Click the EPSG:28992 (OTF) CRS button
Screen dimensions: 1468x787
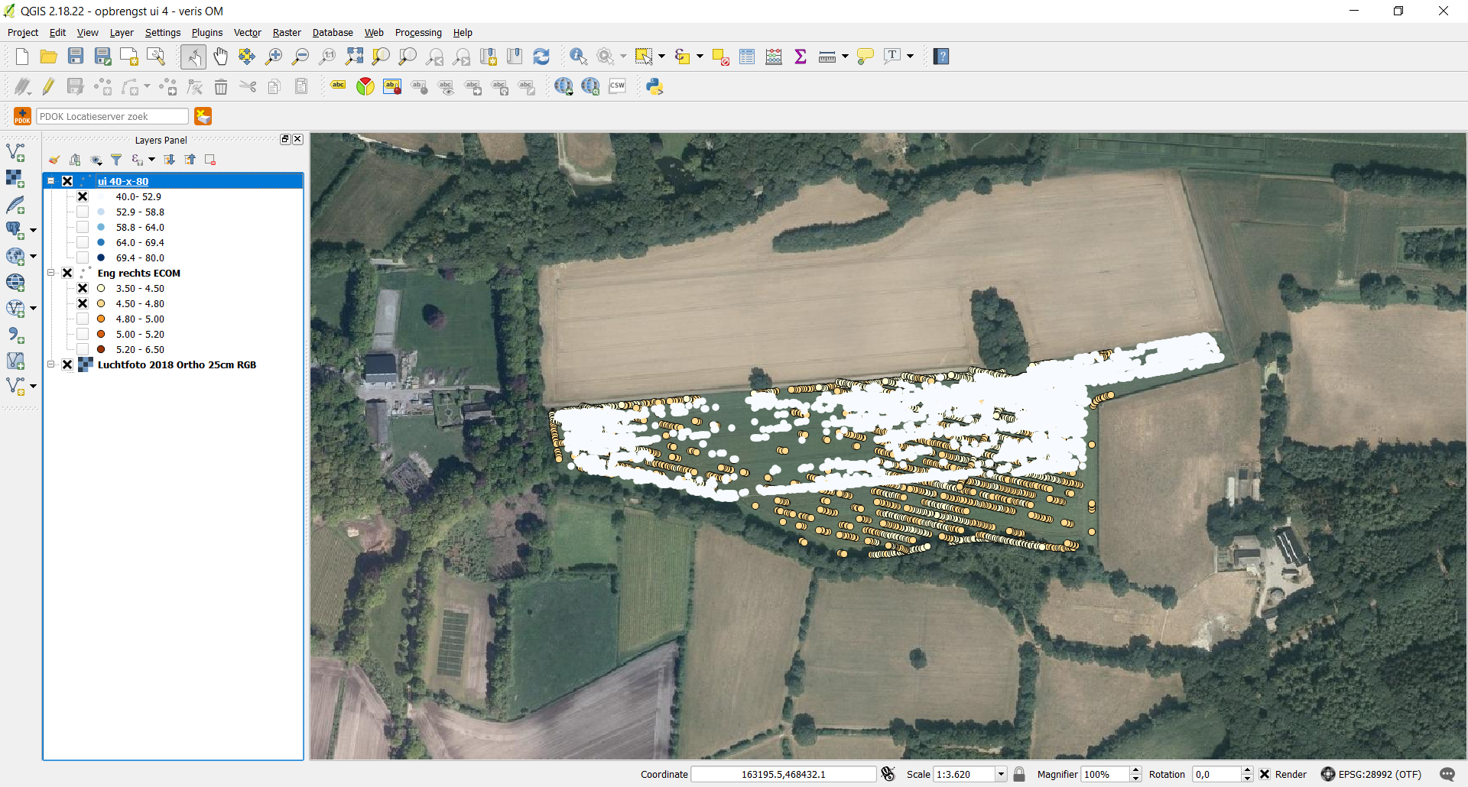1372,774
